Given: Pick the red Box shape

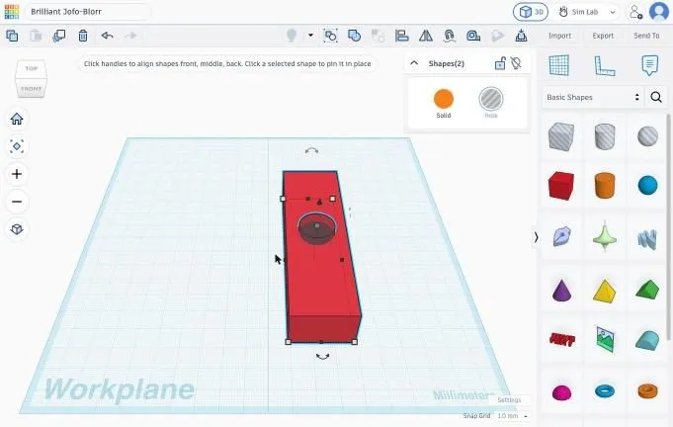Looking at the screenshot, I should pyautogui.click(x=561, y=186).
